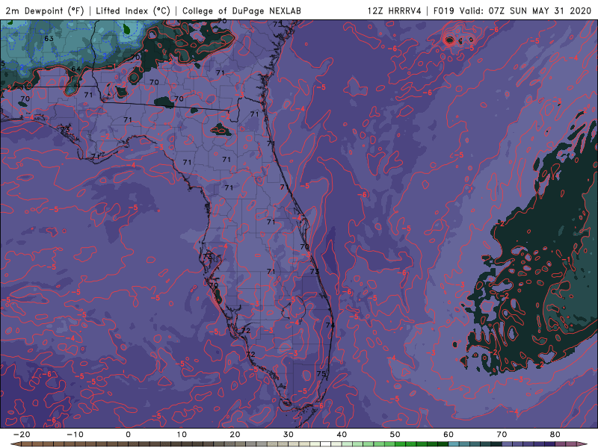The width and height of the screenshot is (598, 448).
Task: Click the 20 label on the color scale
Action: 235,435
